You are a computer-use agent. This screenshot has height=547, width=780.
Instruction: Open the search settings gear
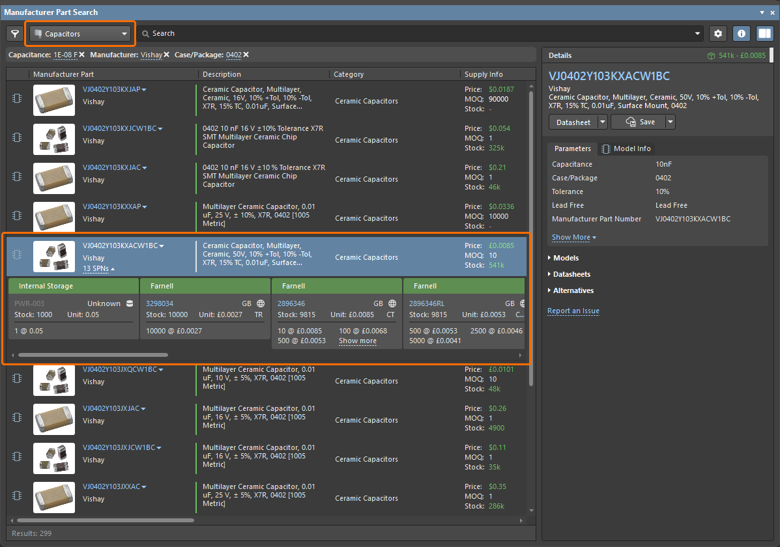(718, 34)
